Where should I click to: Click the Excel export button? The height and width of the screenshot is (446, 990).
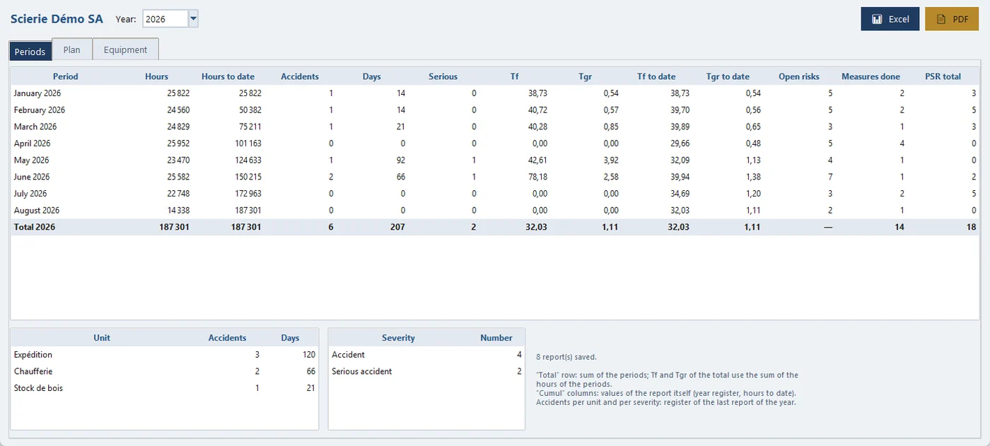(890, 19)
